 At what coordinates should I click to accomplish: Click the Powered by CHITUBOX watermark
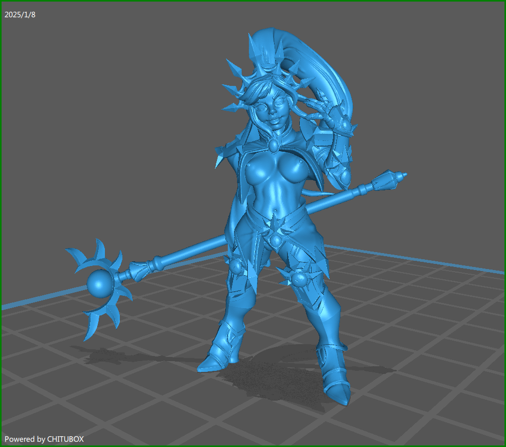(x=44, y=439)
